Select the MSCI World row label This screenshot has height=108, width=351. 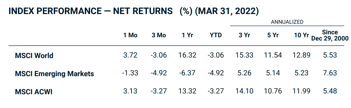pyautogui.click(x=34, y=56)
